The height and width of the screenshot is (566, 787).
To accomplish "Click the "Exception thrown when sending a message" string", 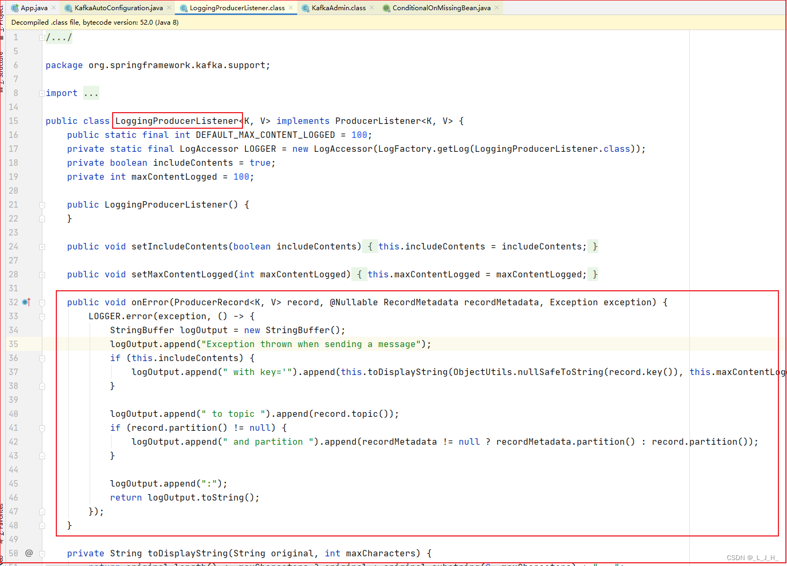I will (311, 344).
